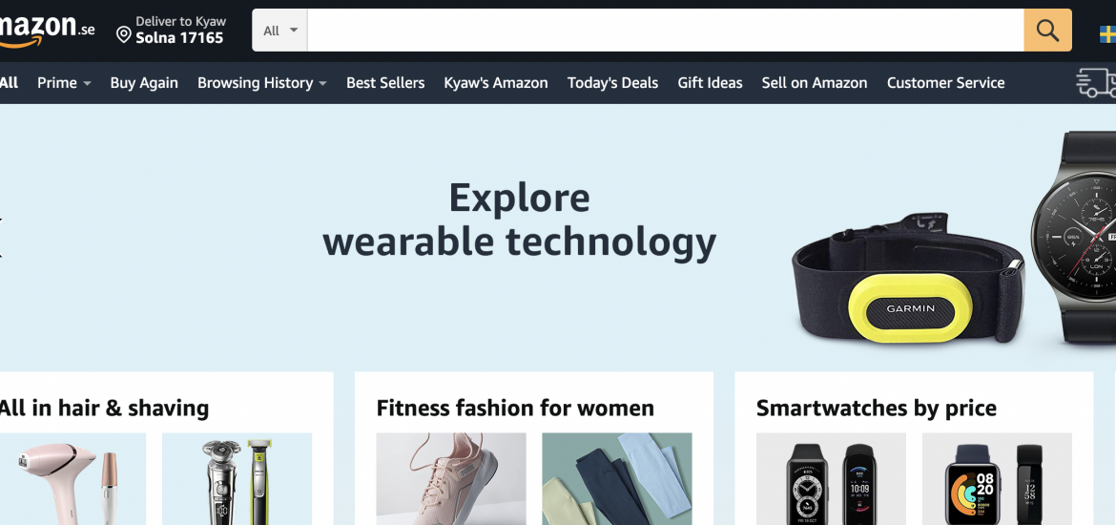Image resolution: width=1116 pixels, height=525 pixels.
Task: Open the pink sneaker fitness thumbnail
Action: tap(451, 478)
